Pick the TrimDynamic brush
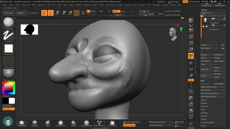This screenshot has width=230, height=129. tap(61, 124)
